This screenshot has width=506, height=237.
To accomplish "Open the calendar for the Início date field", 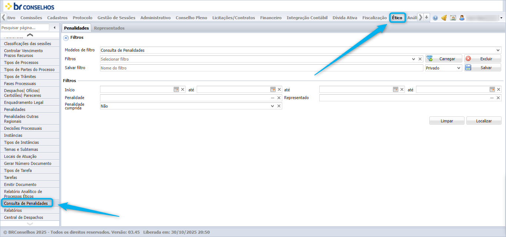I will pyautogui.click(x=176, y=89).
